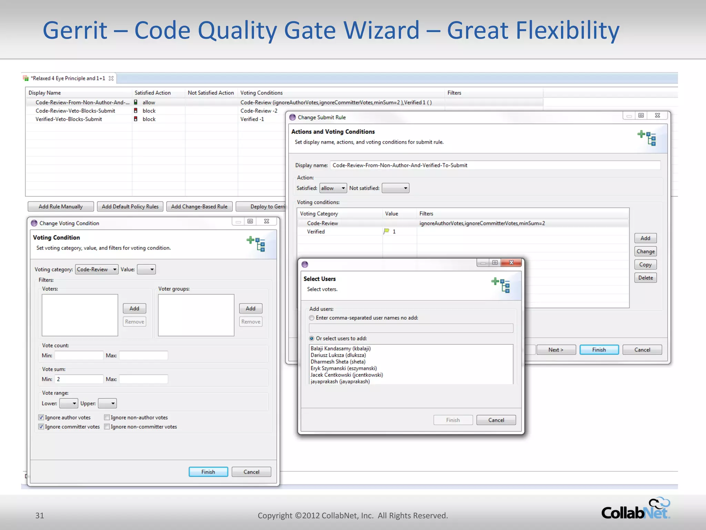Click the comma-separated user names text field
This screenshot has width=706, height=530.
[411, 328]
